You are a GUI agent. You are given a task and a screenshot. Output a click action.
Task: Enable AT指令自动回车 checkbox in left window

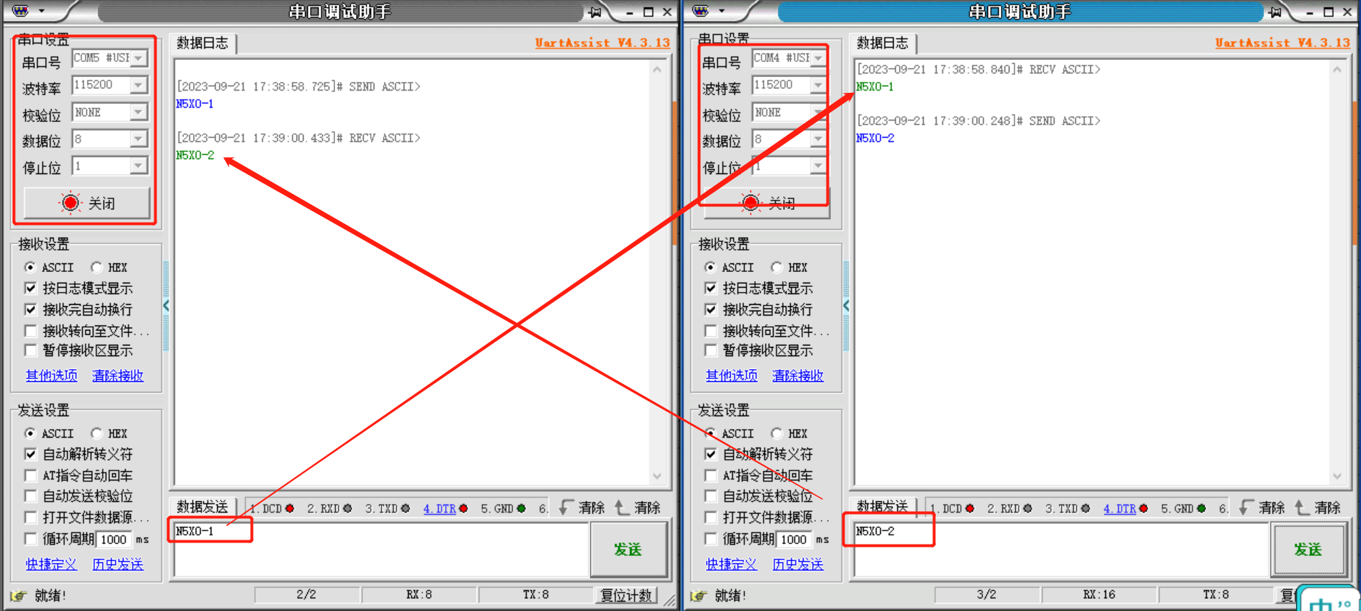click(31, 475)
